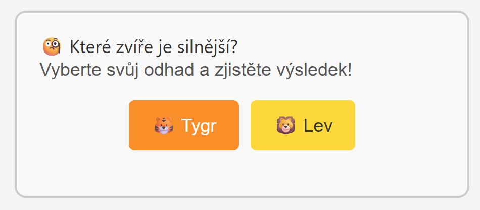Choose the yellow Lev answer button
The width and height of the screenshot is (480, 210).
303,125
